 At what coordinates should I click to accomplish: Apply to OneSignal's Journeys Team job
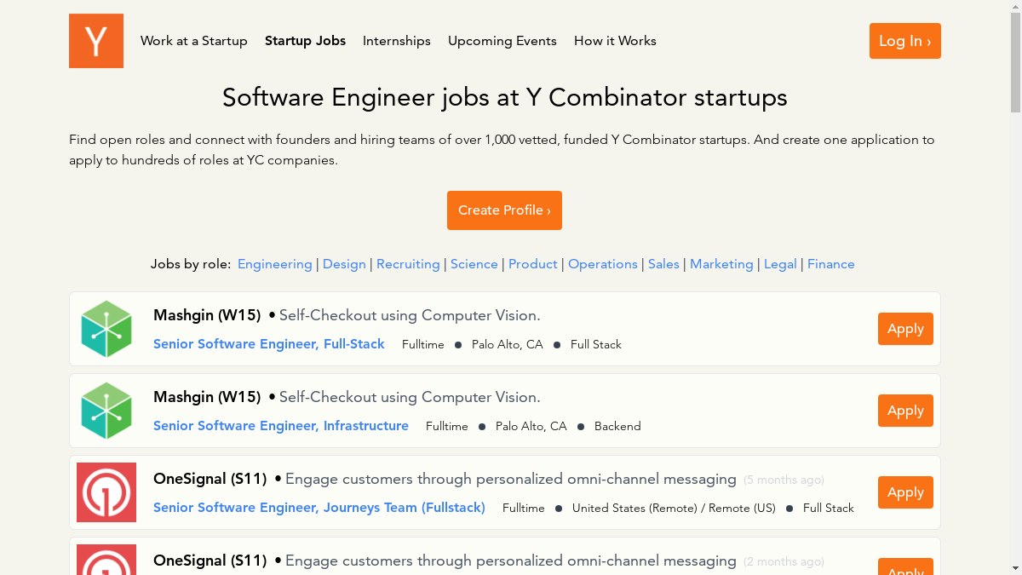[905, 492]
